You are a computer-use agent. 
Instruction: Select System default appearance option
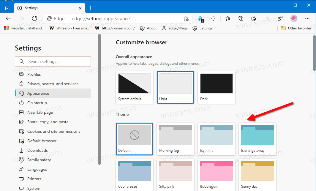tap(135, 87)
